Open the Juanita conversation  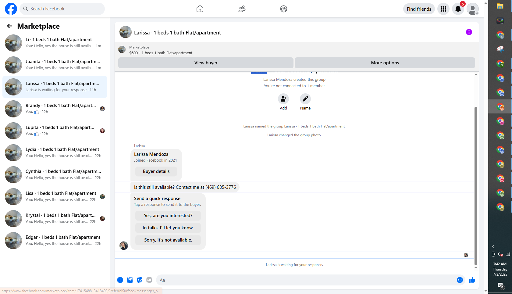(x=55, y=65)
